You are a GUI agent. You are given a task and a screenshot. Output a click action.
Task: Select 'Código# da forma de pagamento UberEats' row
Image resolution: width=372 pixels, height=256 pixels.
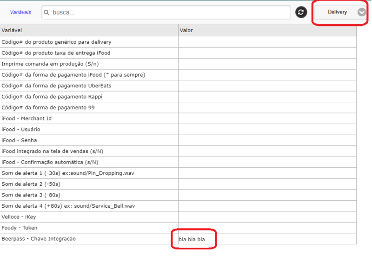click(x=178, y=85)
